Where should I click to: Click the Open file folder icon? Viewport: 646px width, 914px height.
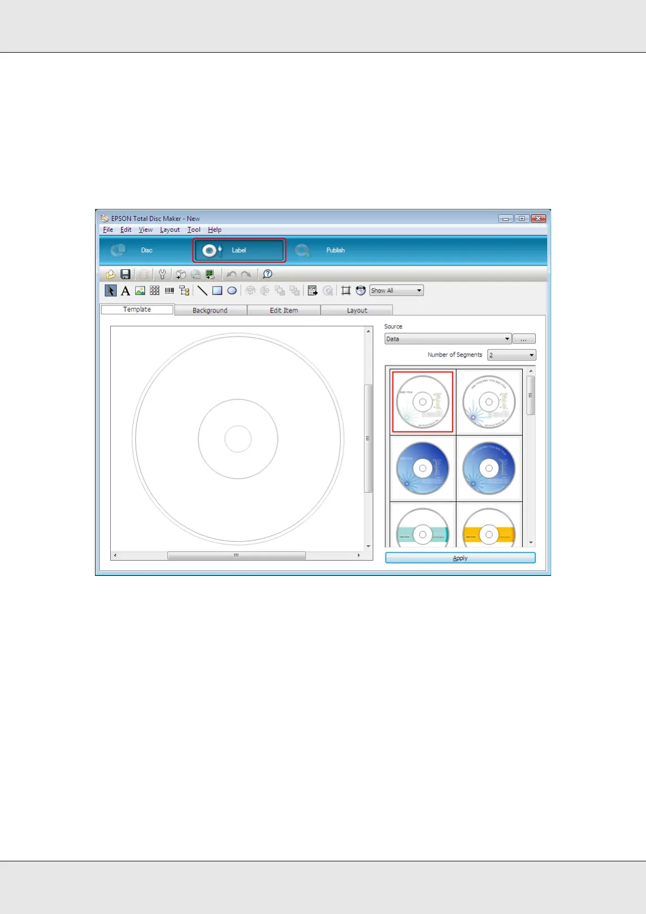click(110, 274)
